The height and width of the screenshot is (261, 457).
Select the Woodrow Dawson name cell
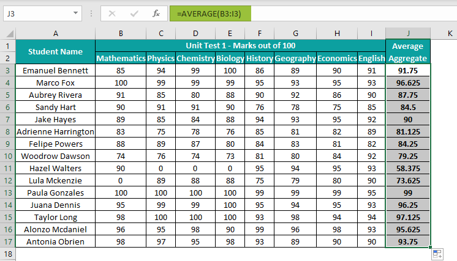tap(55, 156)
